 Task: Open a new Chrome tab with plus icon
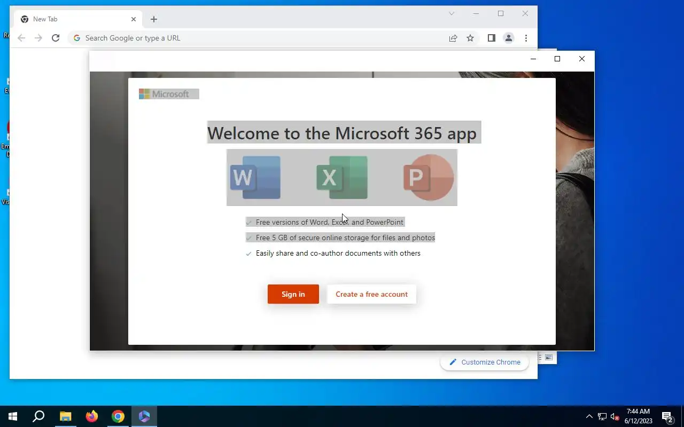pos(154,19)
